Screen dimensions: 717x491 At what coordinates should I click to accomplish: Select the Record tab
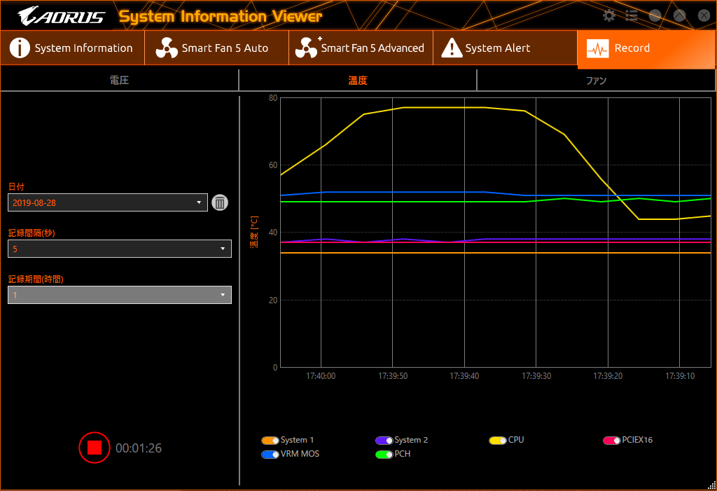coord(646,50)
